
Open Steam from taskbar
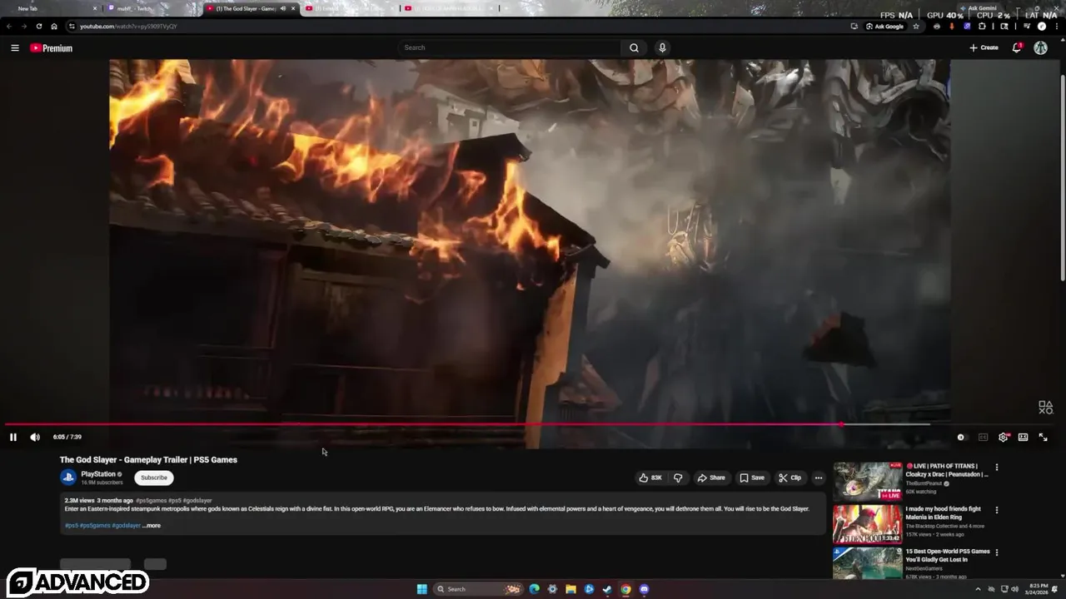click(x=607, y=589)
